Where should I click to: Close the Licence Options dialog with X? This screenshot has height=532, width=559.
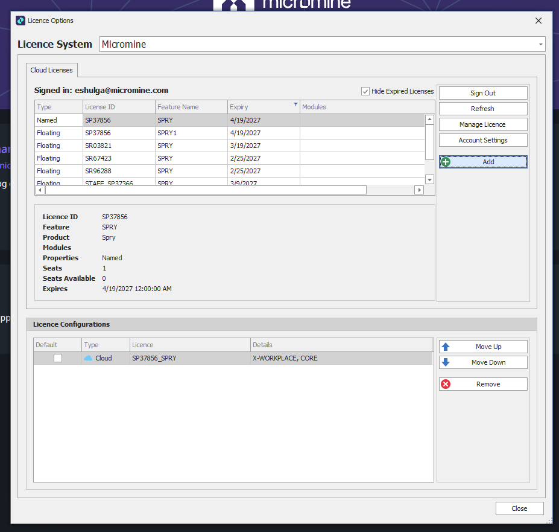point(538,21)
